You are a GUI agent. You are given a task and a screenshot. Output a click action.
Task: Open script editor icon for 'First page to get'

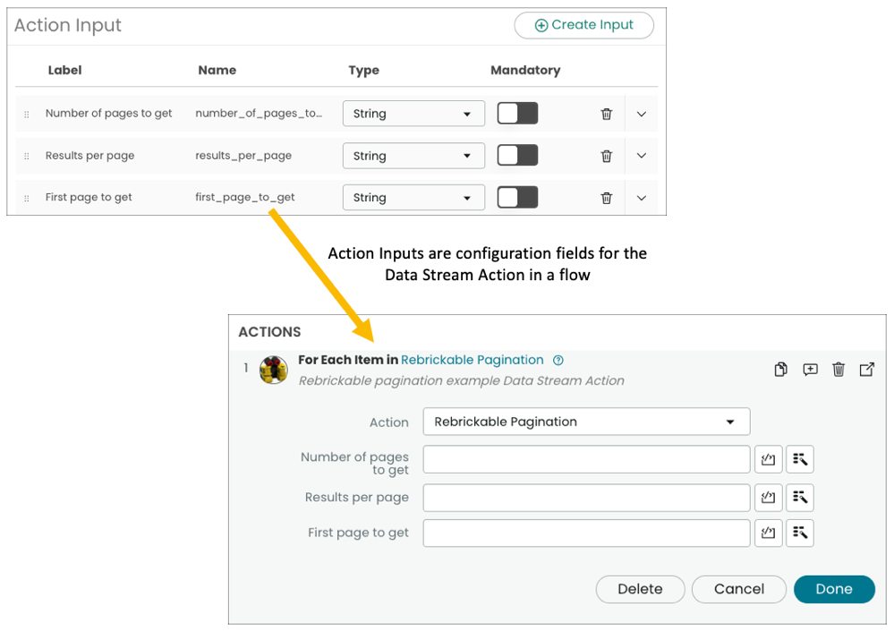(769, 533)
